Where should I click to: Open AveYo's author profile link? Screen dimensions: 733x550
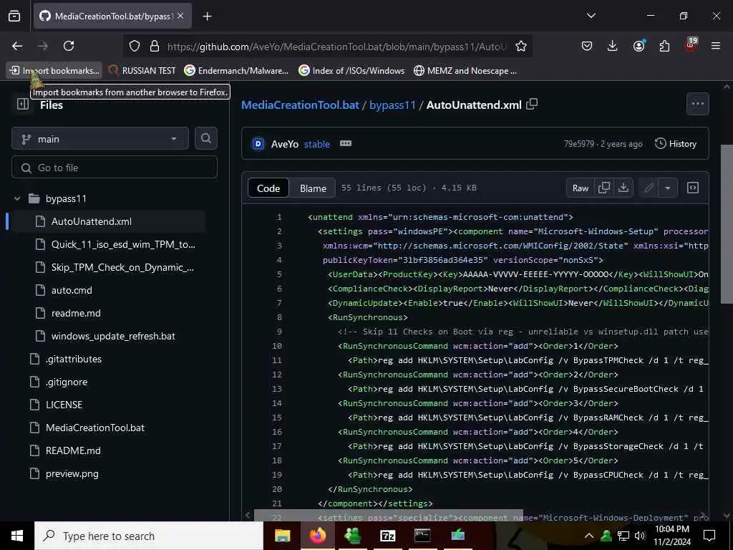(x=285, y=144)
